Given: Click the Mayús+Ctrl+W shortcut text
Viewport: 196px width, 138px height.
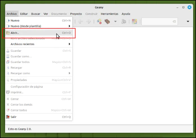Looking at the screenshot, I should point(61,110).
